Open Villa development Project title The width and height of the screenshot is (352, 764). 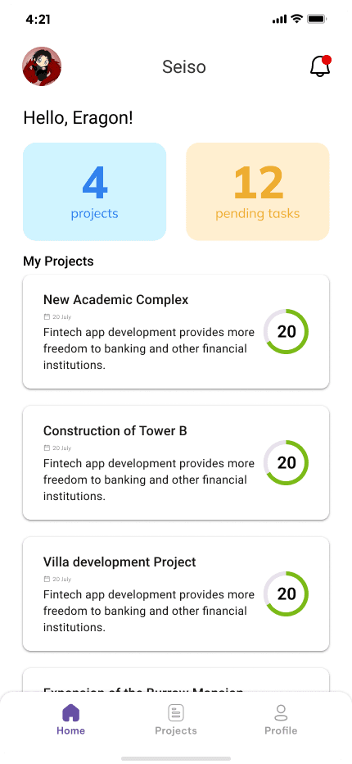click(x=120, y=562)
